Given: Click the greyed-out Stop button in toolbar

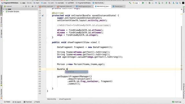Looking at the screenshot, I should pyautogui.click(x=162, y=3).
